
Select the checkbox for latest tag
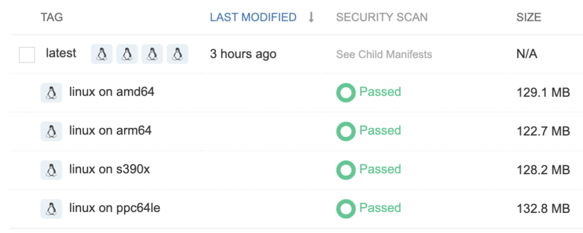pyautogui.click(x=27, y=54)
